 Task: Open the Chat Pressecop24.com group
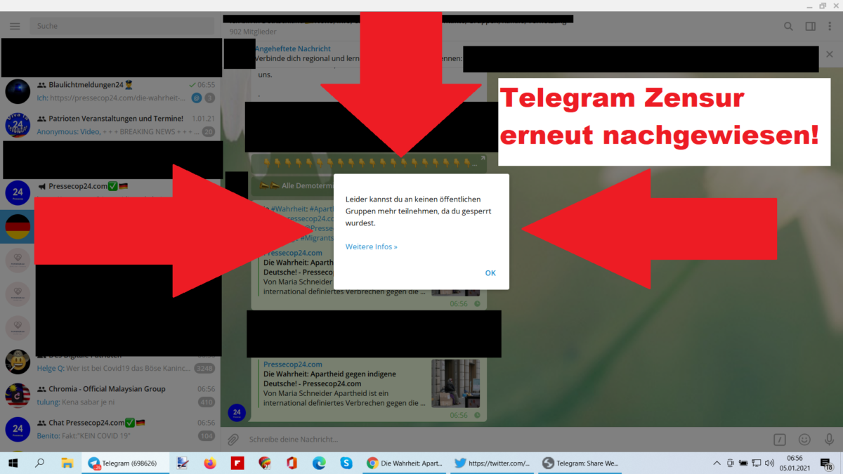click(110, 429)
